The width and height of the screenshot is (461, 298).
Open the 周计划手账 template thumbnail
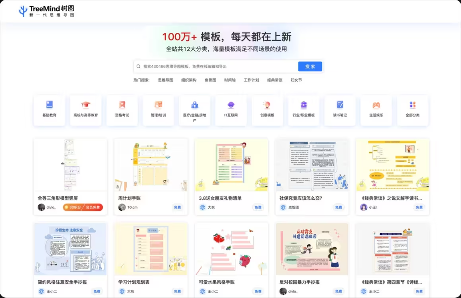(x=151, y=165)
